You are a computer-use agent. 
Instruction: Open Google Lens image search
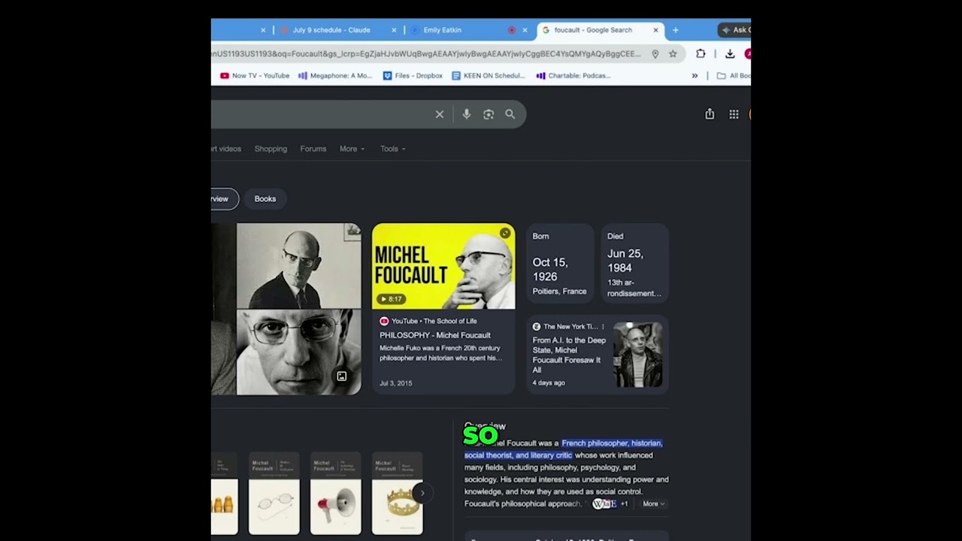coord(489,114)
